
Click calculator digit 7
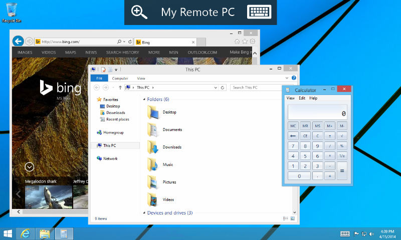pyautogui.click(x=293, y=146)
